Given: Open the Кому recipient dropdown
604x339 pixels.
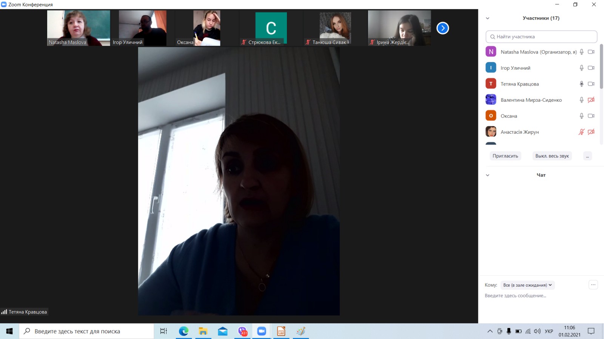Looking at the screenshot, I should coord(527,285).
